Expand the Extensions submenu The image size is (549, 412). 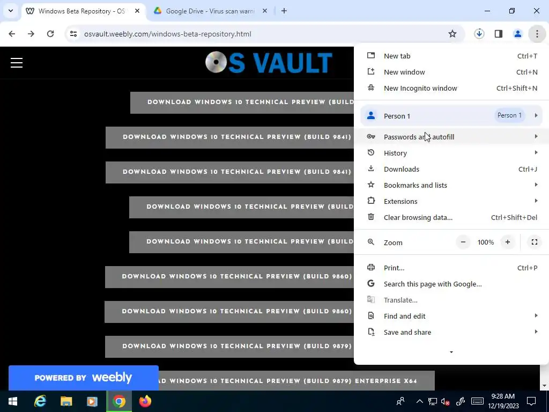(451, 201)
